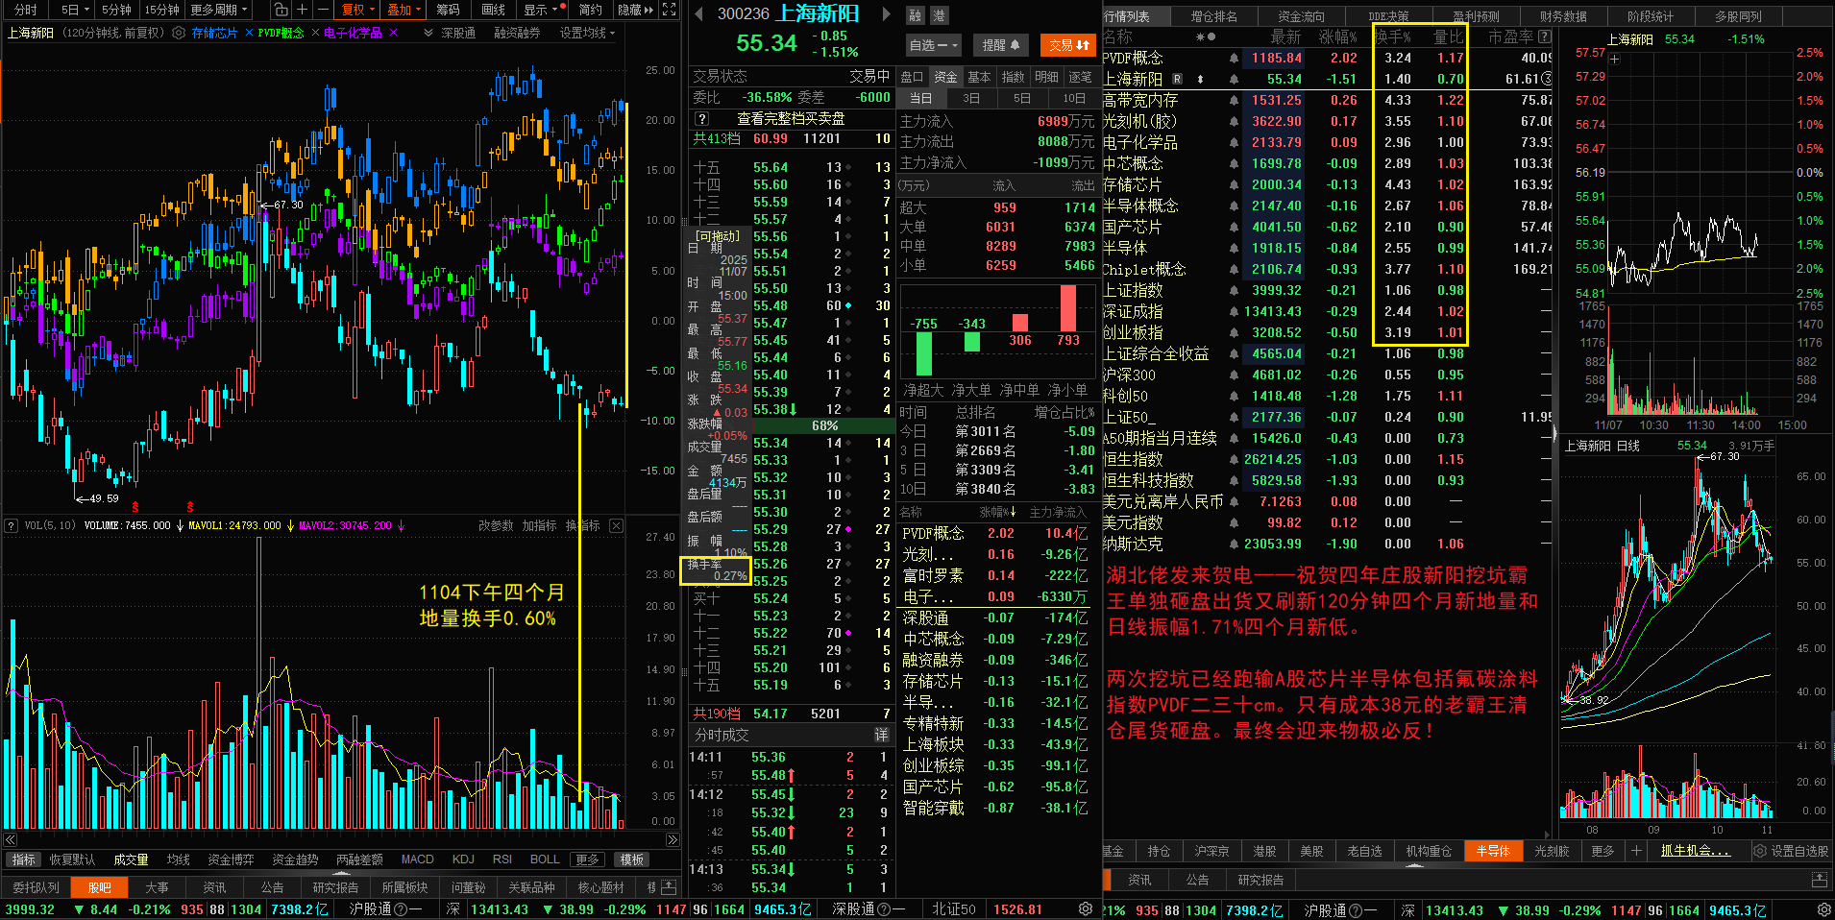1835x920 pixels.
Task: Select 成交量 indicator
Action: tap(131, 859)
